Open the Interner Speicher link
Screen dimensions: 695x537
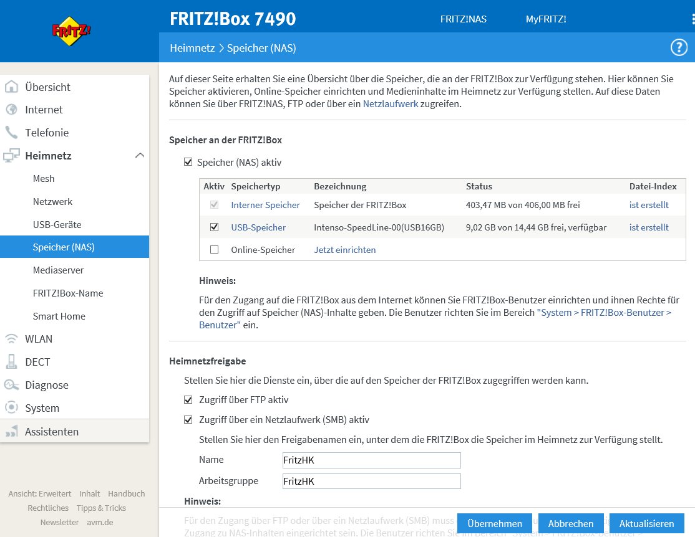click(265, 205)
